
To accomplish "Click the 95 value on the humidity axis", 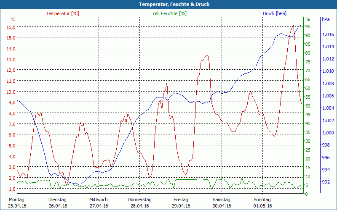I will tap(308, 26).
